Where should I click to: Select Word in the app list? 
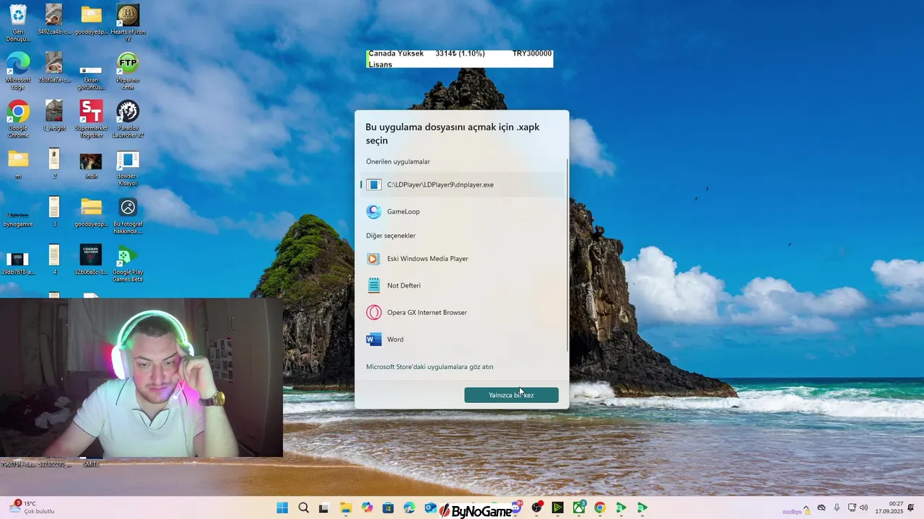click(x=462, y=339)
